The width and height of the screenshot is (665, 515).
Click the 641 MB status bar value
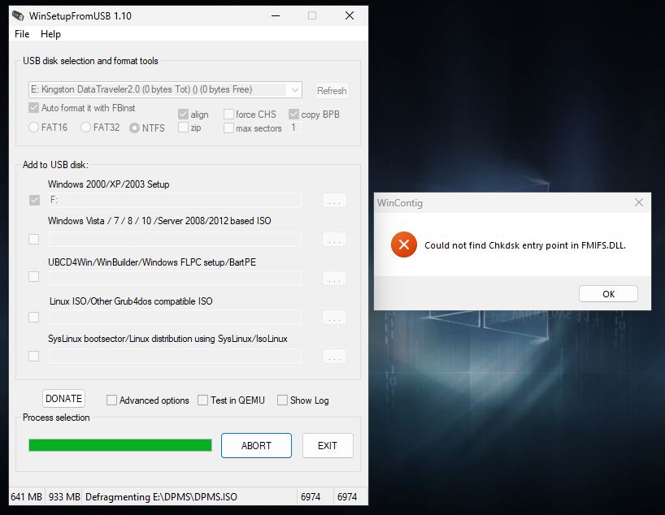26,497
